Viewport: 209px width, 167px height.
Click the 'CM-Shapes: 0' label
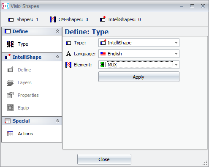coord(73,19)
